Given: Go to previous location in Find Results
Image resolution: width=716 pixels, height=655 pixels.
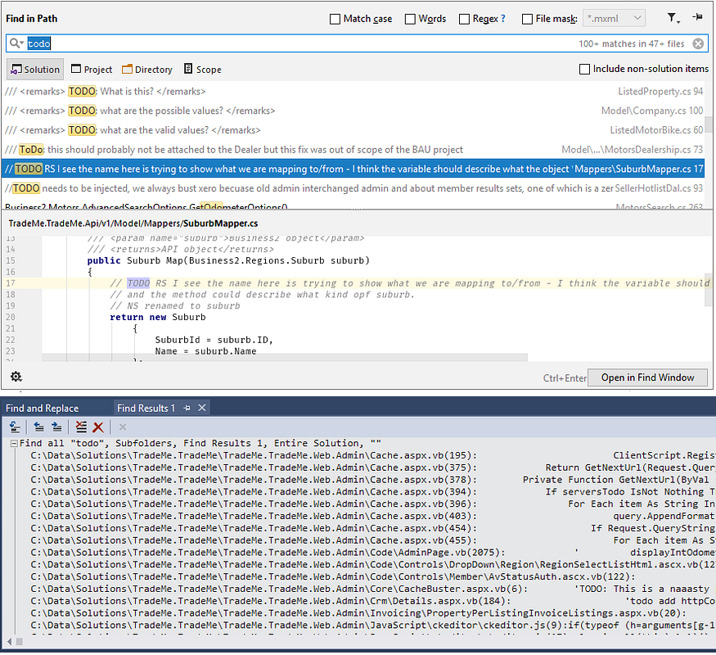Looking at the screenshot, I should [38, 427].
